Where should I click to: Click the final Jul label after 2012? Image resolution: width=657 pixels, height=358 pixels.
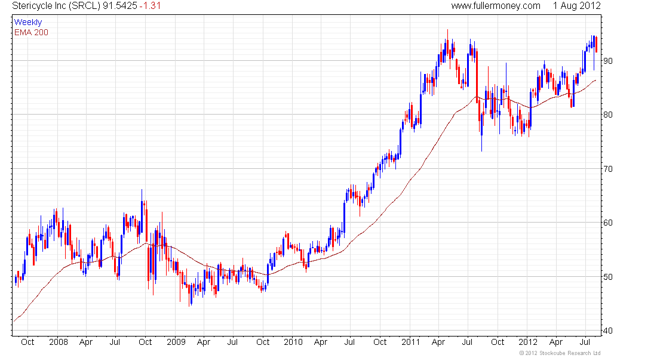click(585, 342)
